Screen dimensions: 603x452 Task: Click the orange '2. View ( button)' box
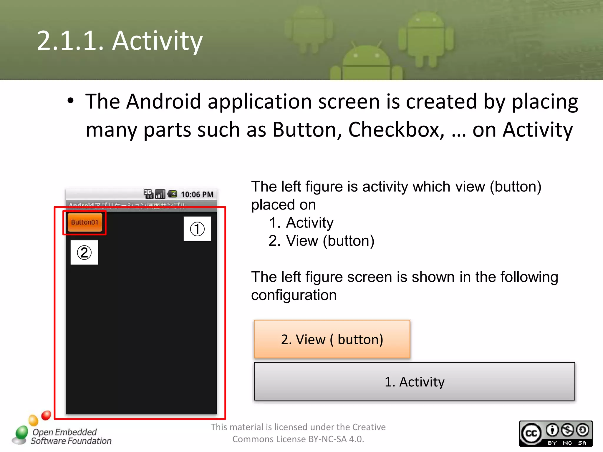(332, 339)
